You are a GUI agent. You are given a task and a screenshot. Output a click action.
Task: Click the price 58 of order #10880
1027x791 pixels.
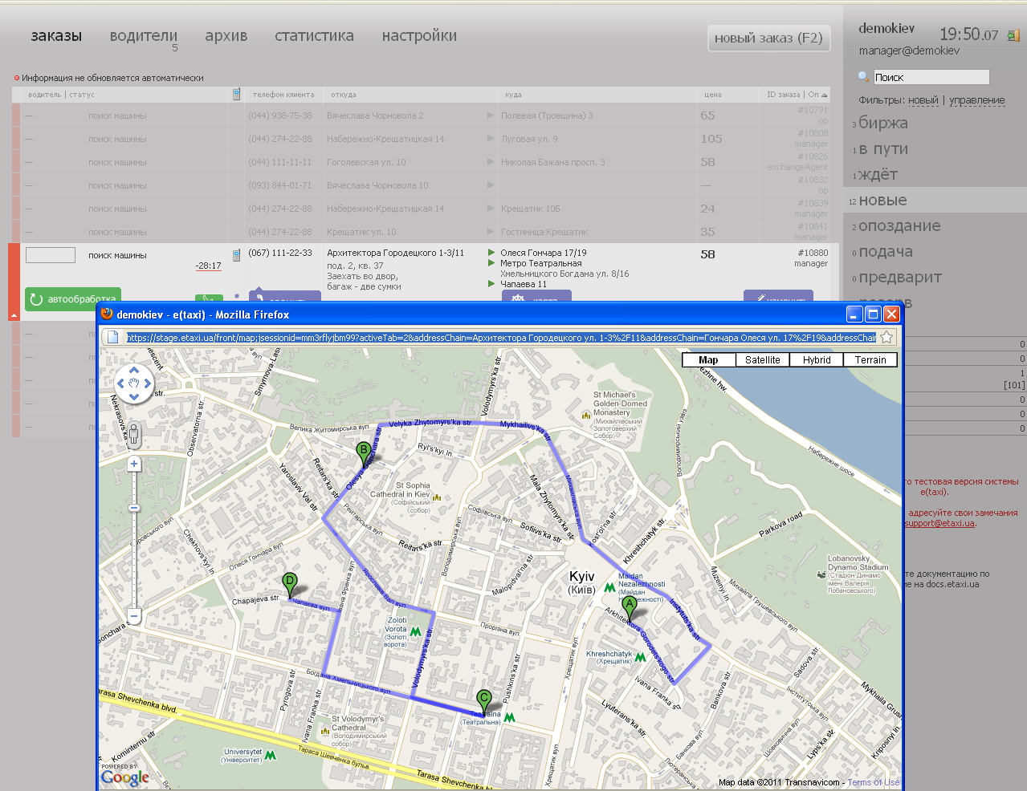(707, 254)
